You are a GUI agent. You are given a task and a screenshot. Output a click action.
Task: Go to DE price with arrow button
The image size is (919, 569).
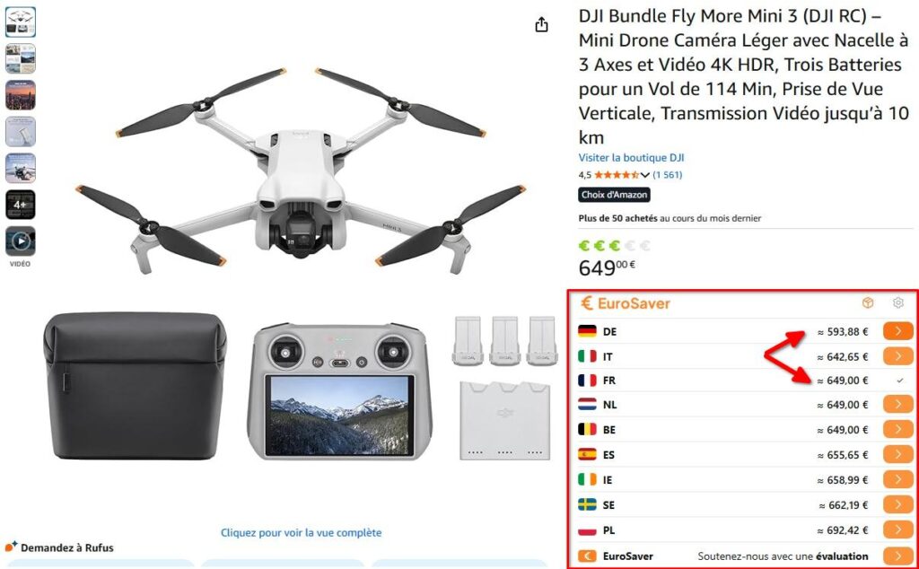[898, 331]
